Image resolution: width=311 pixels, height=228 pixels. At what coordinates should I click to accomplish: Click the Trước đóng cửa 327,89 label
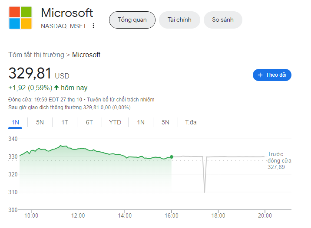click(x=279, y=160)
